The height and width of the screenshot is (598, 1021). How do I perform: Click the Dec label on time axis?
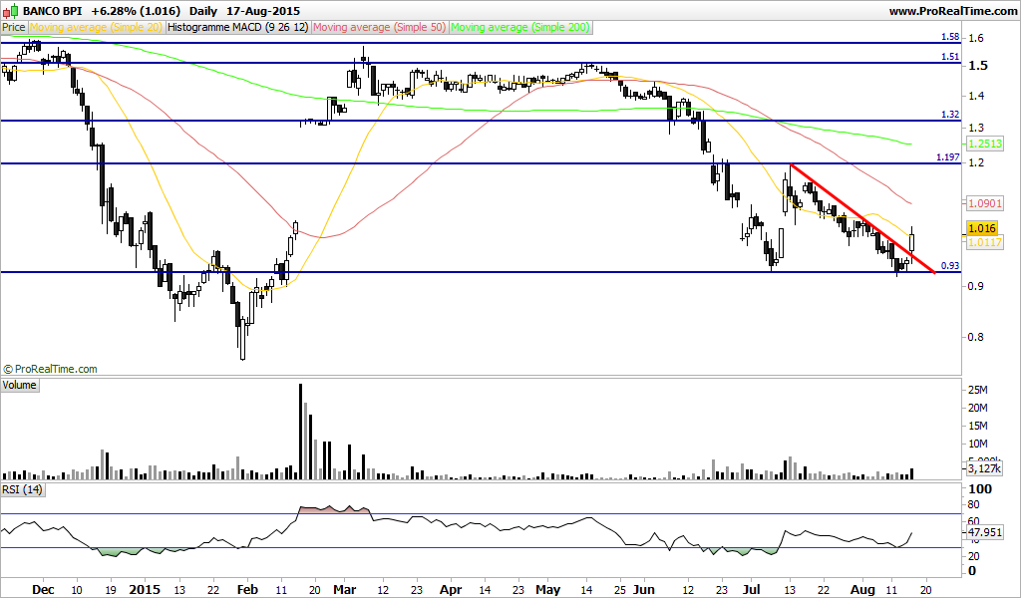pyautogui.click(x=43, y=590)
